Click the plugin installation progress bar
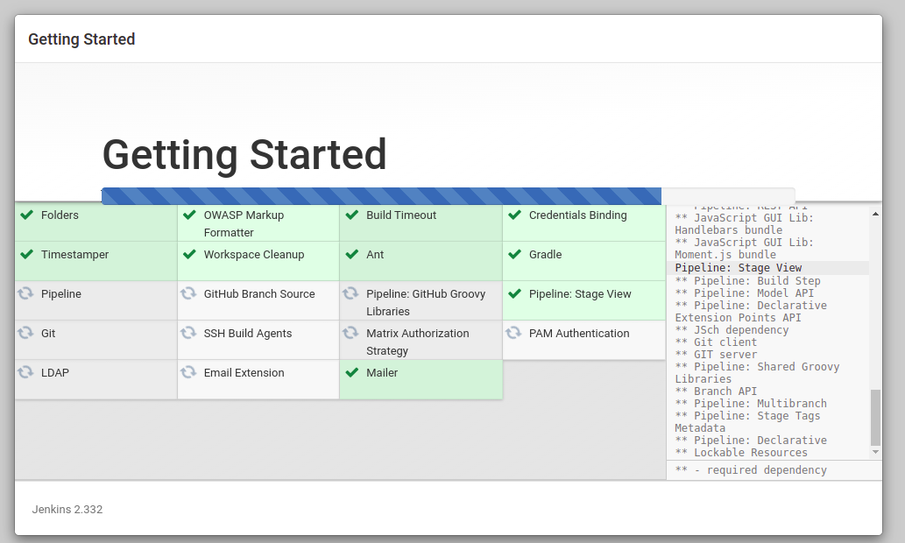Viewport: 905px width, 543px height. pos(381,196)
